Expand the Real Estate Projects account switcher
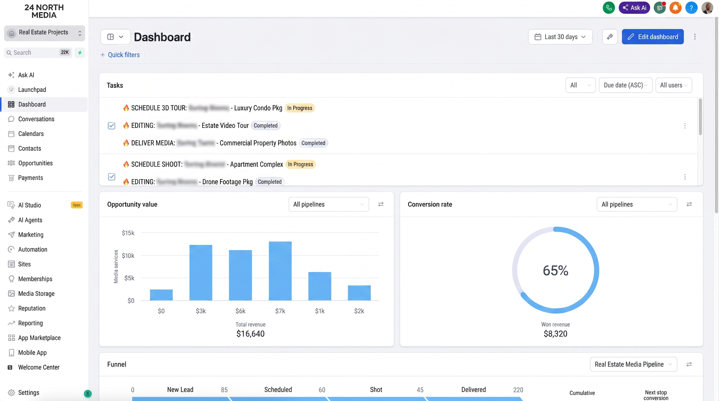This screenshot has height=401, width=719. click(45, 33)
